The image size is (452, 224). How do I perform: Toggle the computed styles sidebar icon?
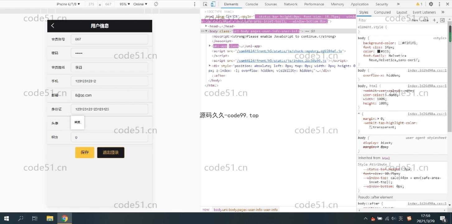coord(442,20)
